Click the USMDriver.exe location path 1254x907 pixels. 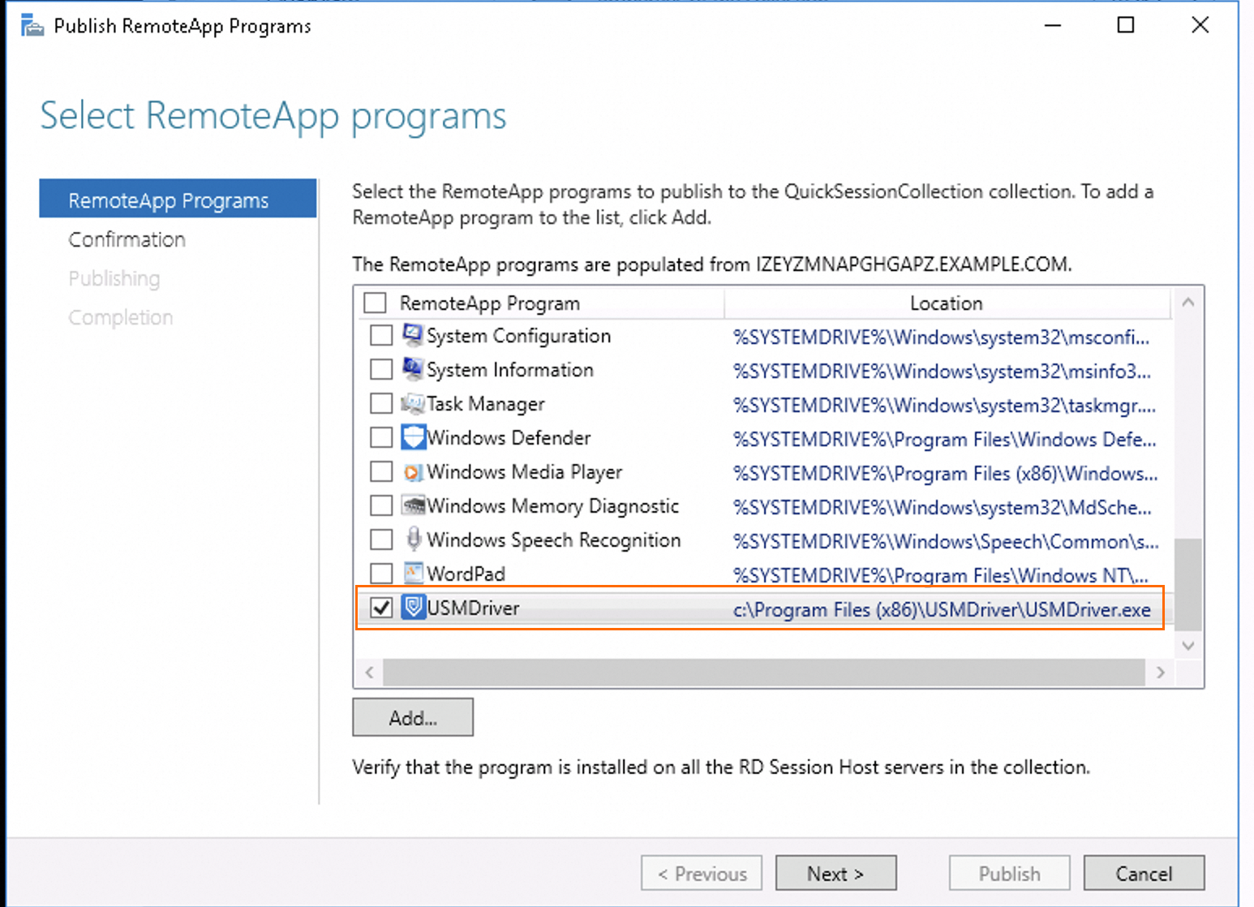tap(942, 609)
